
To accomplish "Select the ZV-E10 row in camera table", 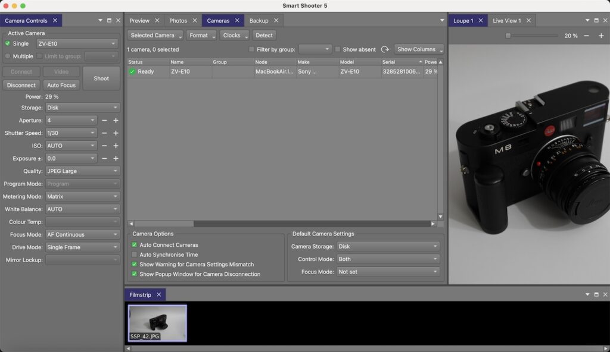I will 282,71.
